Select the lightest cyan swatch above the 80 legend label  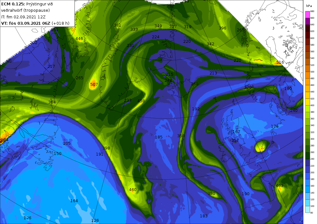click(307, 209)
